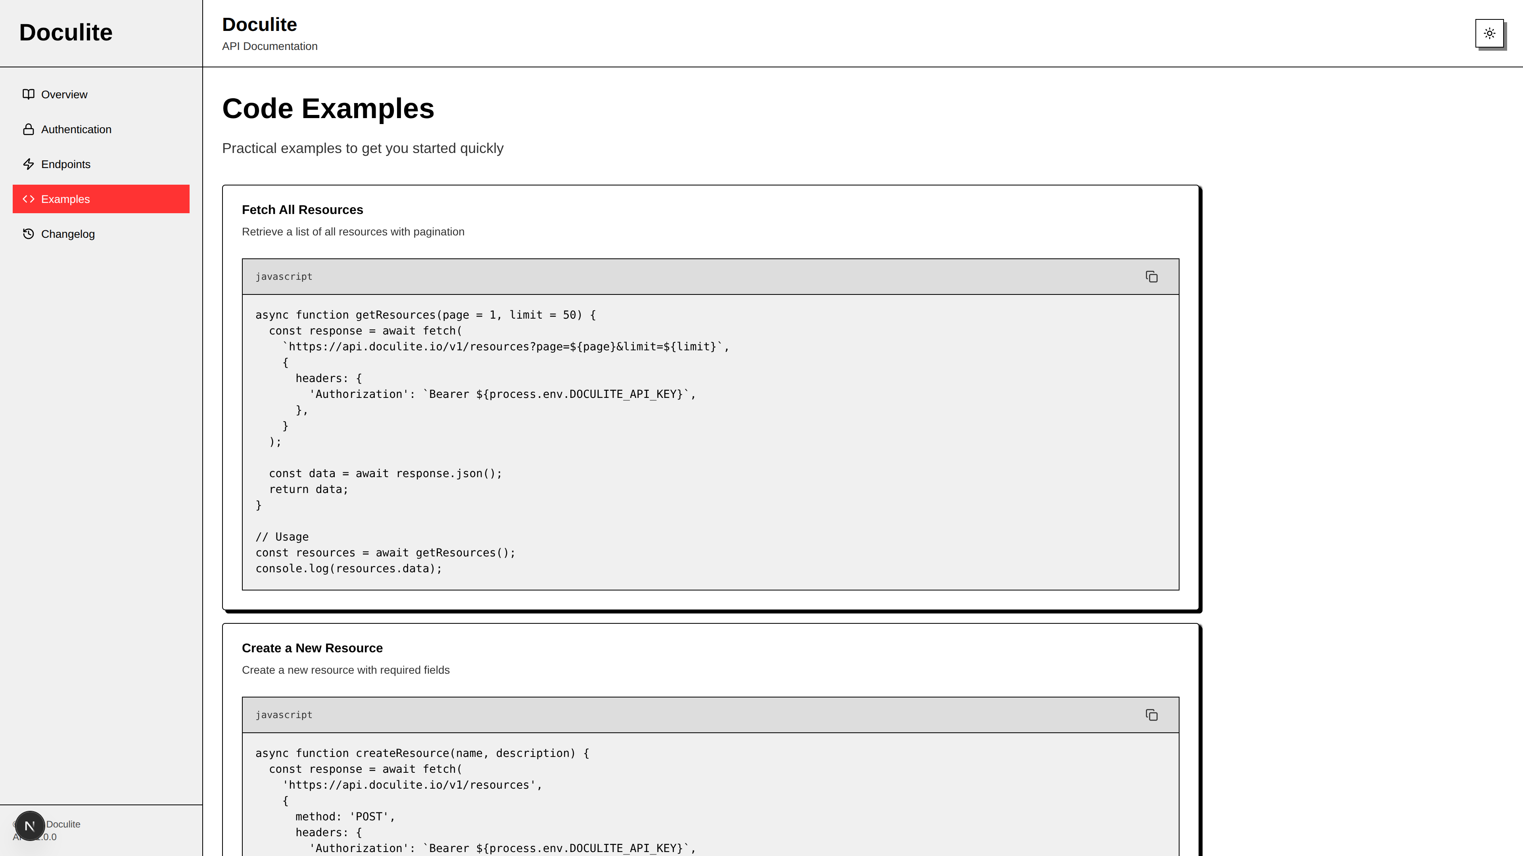This screenshot has width=1523, height=856.
Task: Click the round N badge icon
Action: (30, 826)
